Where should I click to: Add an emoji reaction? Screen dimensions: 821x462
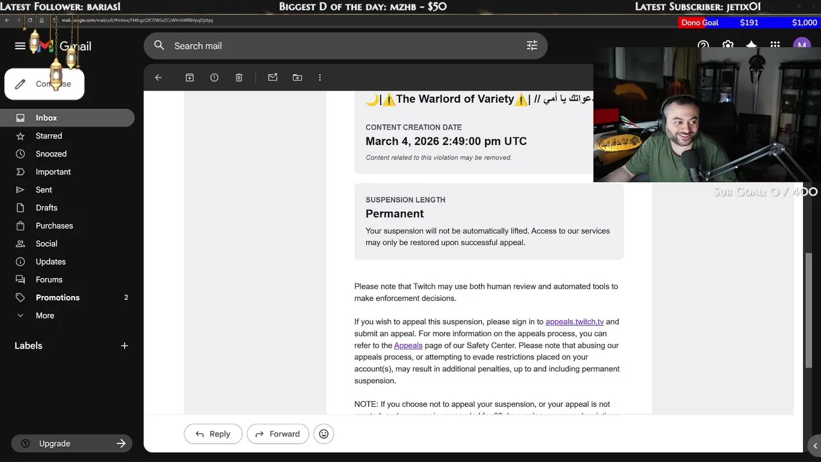click(324, 434)
